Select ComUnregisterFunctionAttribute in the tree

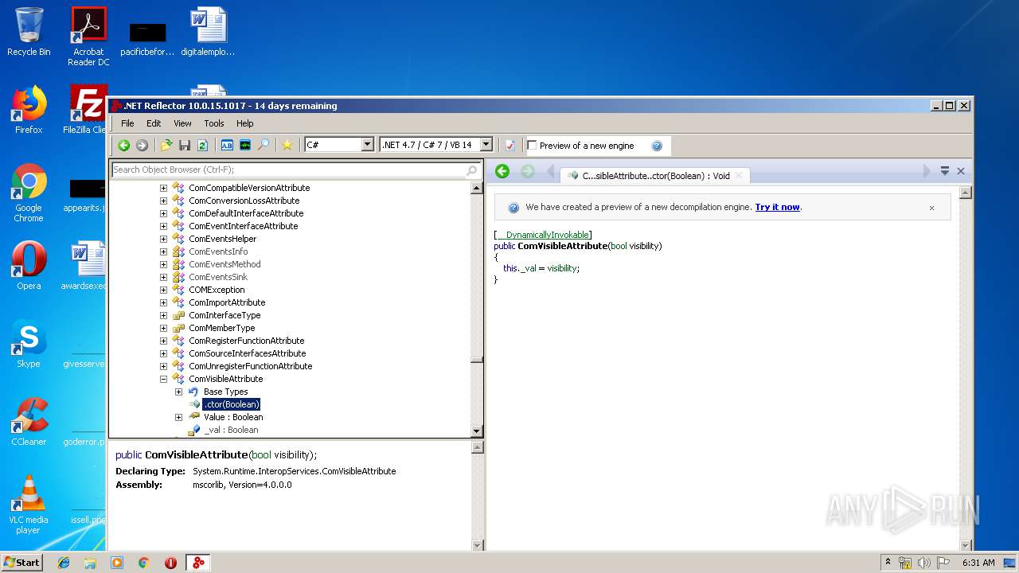[x=250, y=366]
